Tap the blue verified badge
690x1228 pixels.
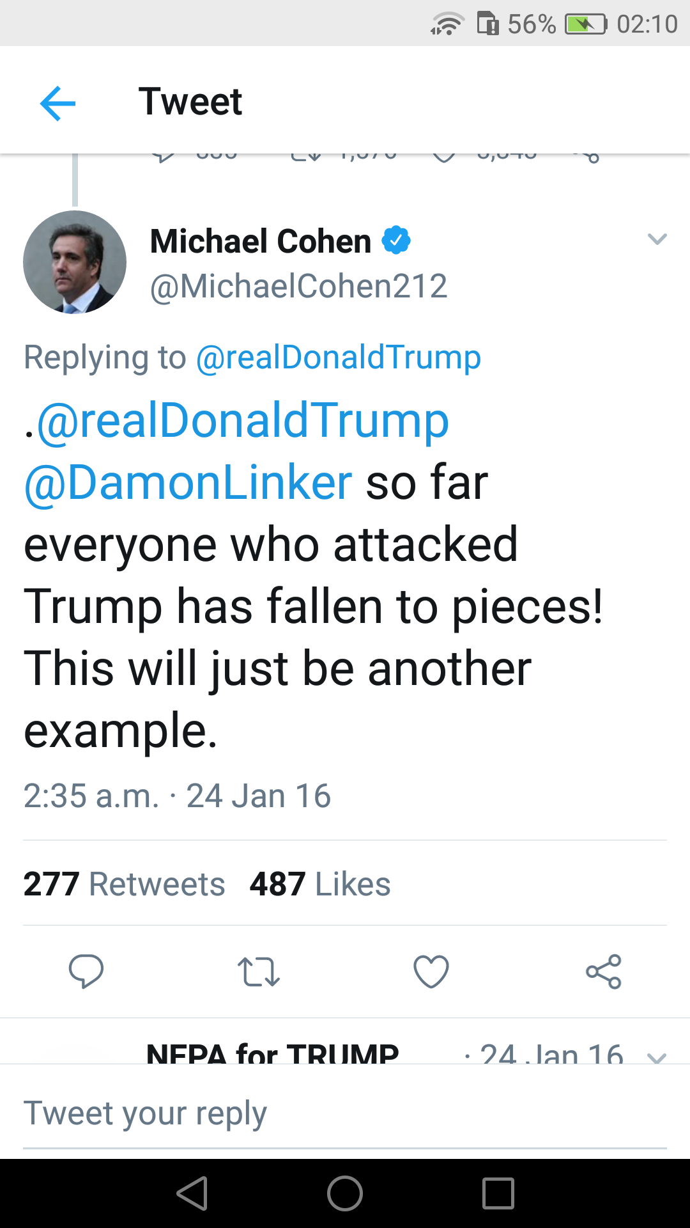pos(396,240)
